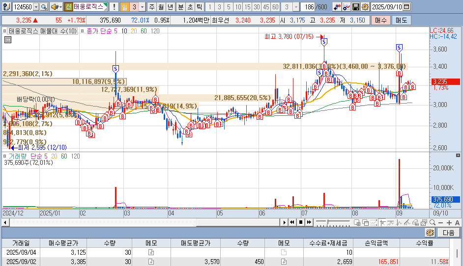The height and width of the screenshot is (266, 463).
Task: Click the 최저 2,595 (12/10) label
Action: (42, 147)
